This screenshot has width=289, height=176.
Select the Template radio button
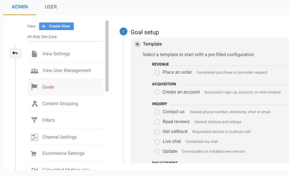click(137, 44)
